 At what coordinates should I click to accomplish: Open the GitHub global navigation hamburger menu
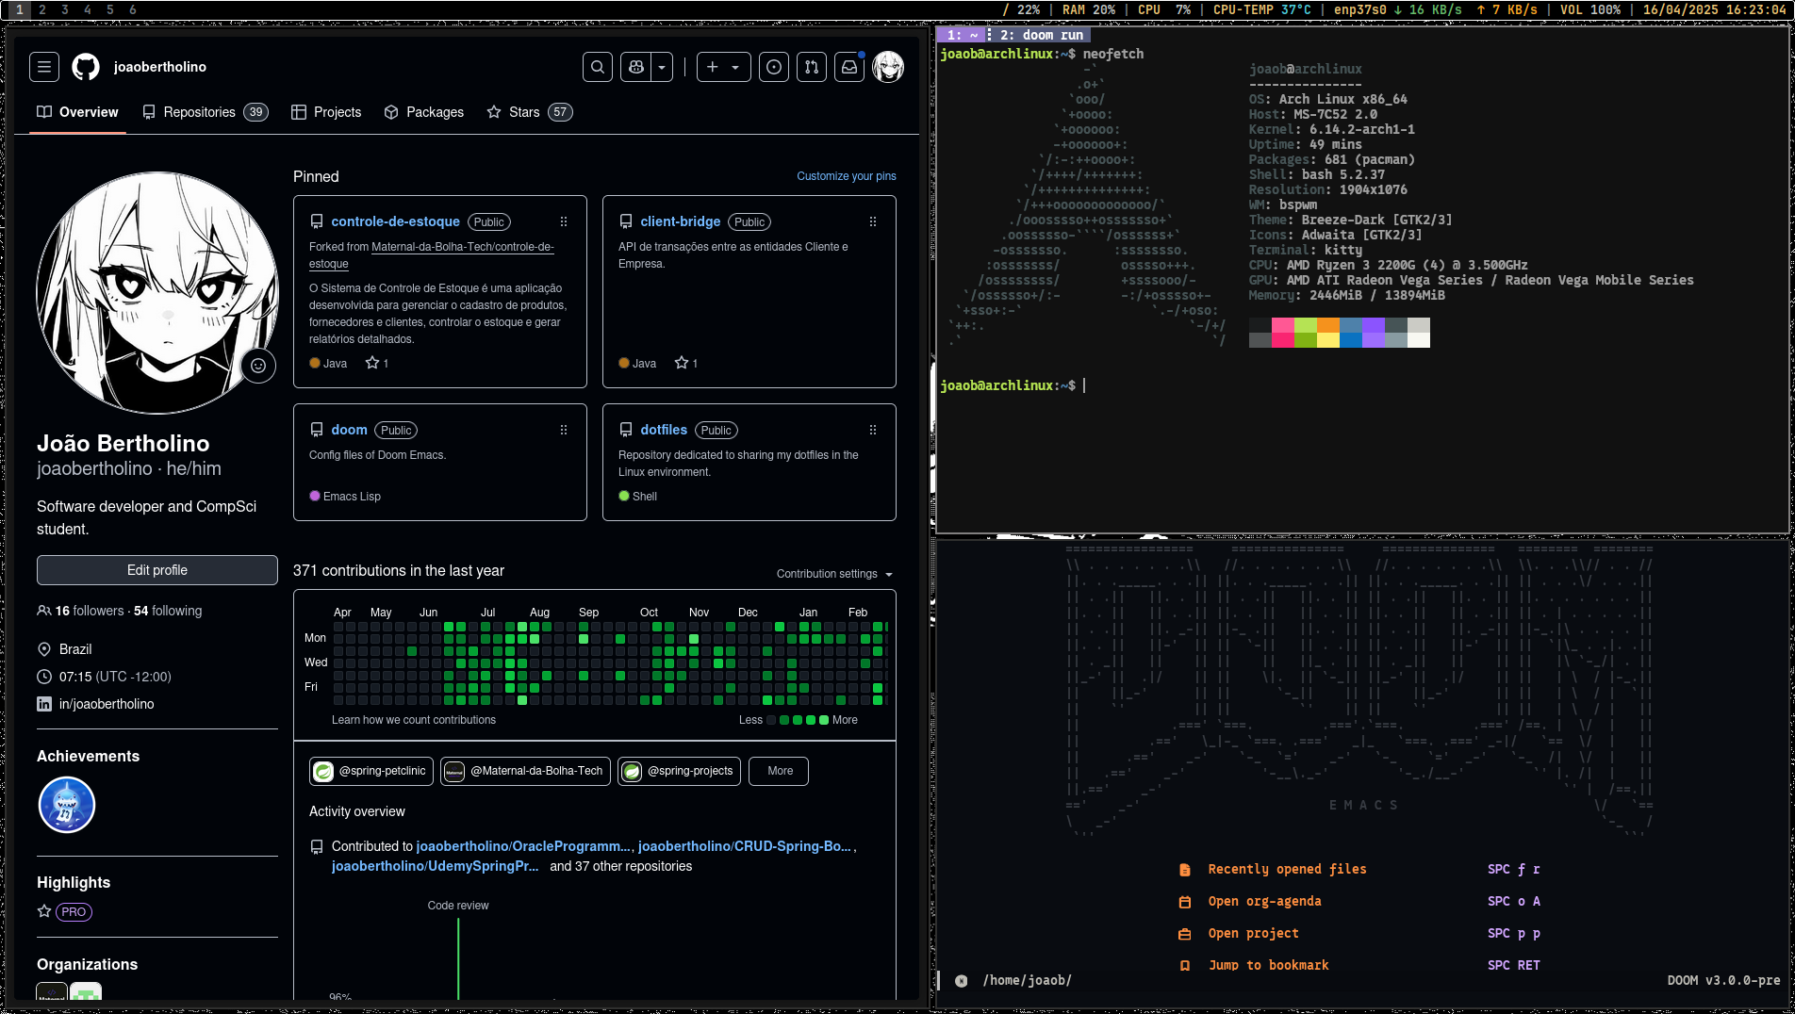pyautogui.click(x=44, y=67)
